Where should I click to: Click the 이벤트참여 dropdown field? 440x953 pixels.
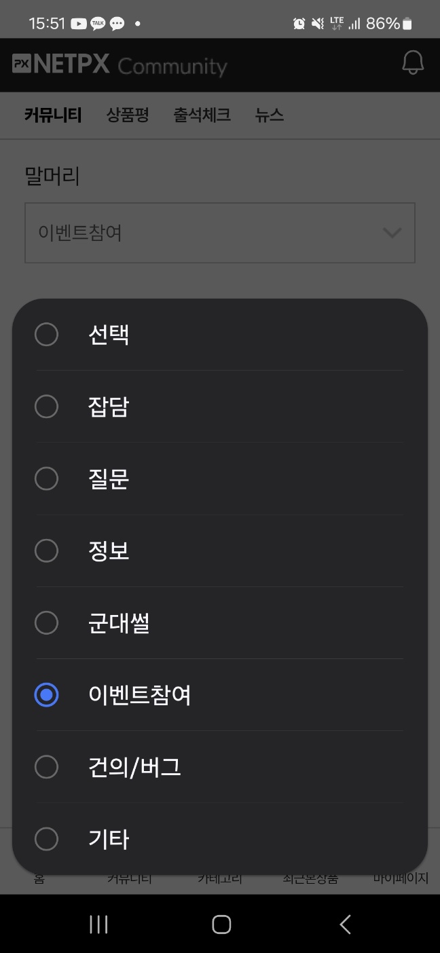[204, 233]
